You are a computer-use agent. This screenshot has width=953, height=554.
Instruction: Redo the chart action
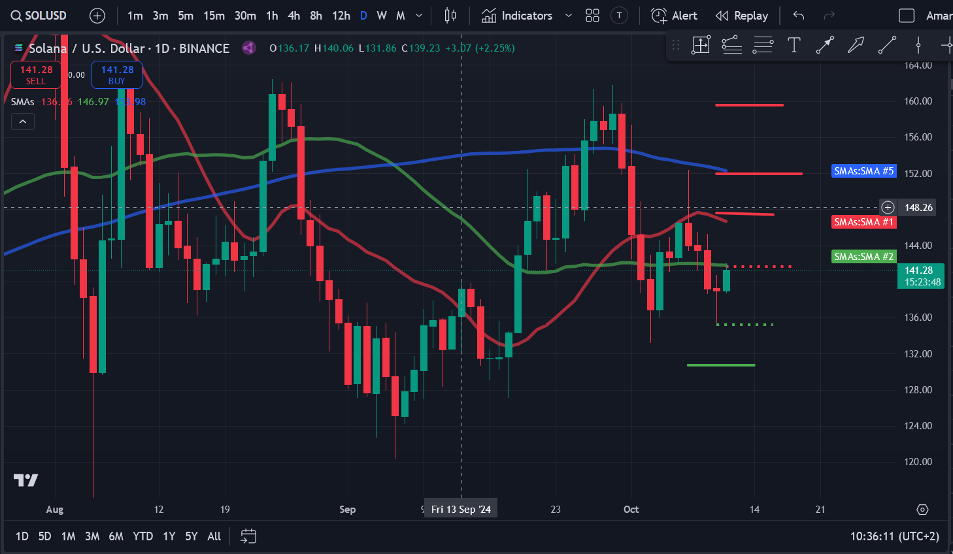point(829,16)
